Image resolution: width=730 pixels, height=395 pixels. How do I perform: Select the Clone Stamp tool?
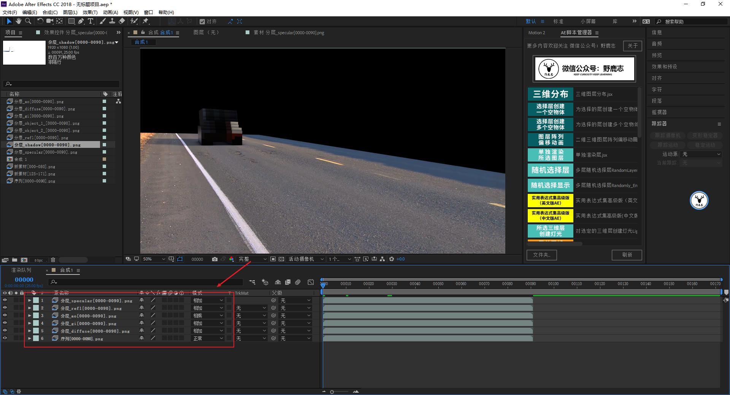[x=112, y=21]
